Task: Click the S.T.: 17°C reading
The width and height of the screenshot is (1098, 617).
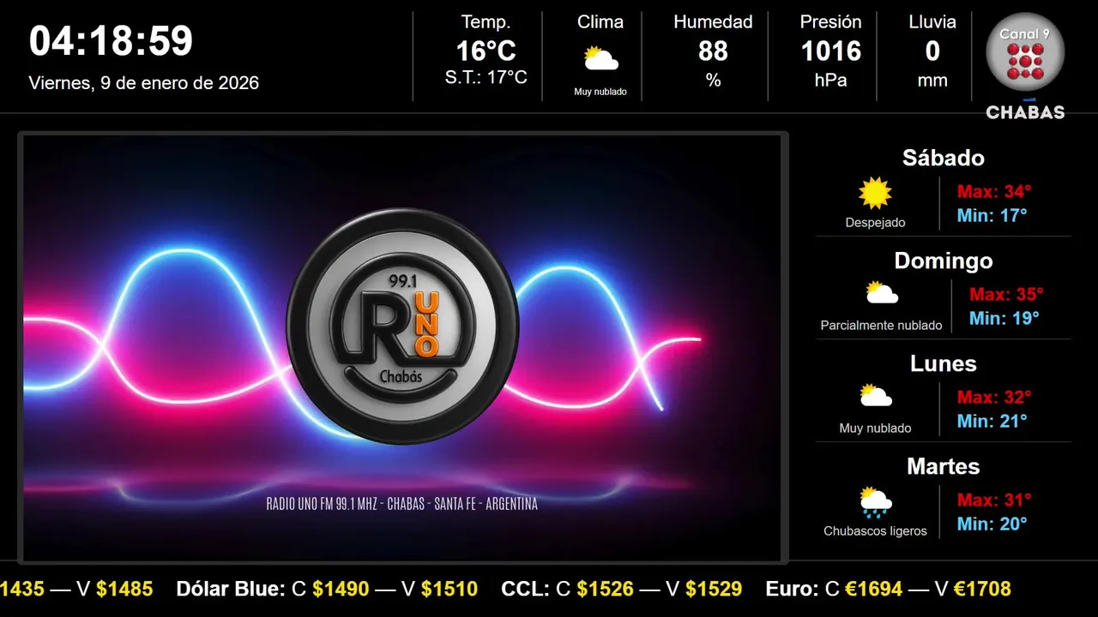Action: (486, 78)
